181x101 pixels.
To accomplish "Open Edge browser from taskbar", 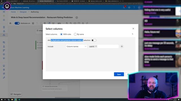I will pos(16,100).
